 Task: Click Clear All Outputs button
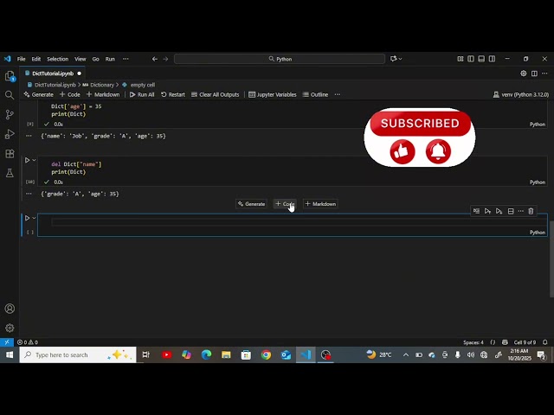point(215,94)
